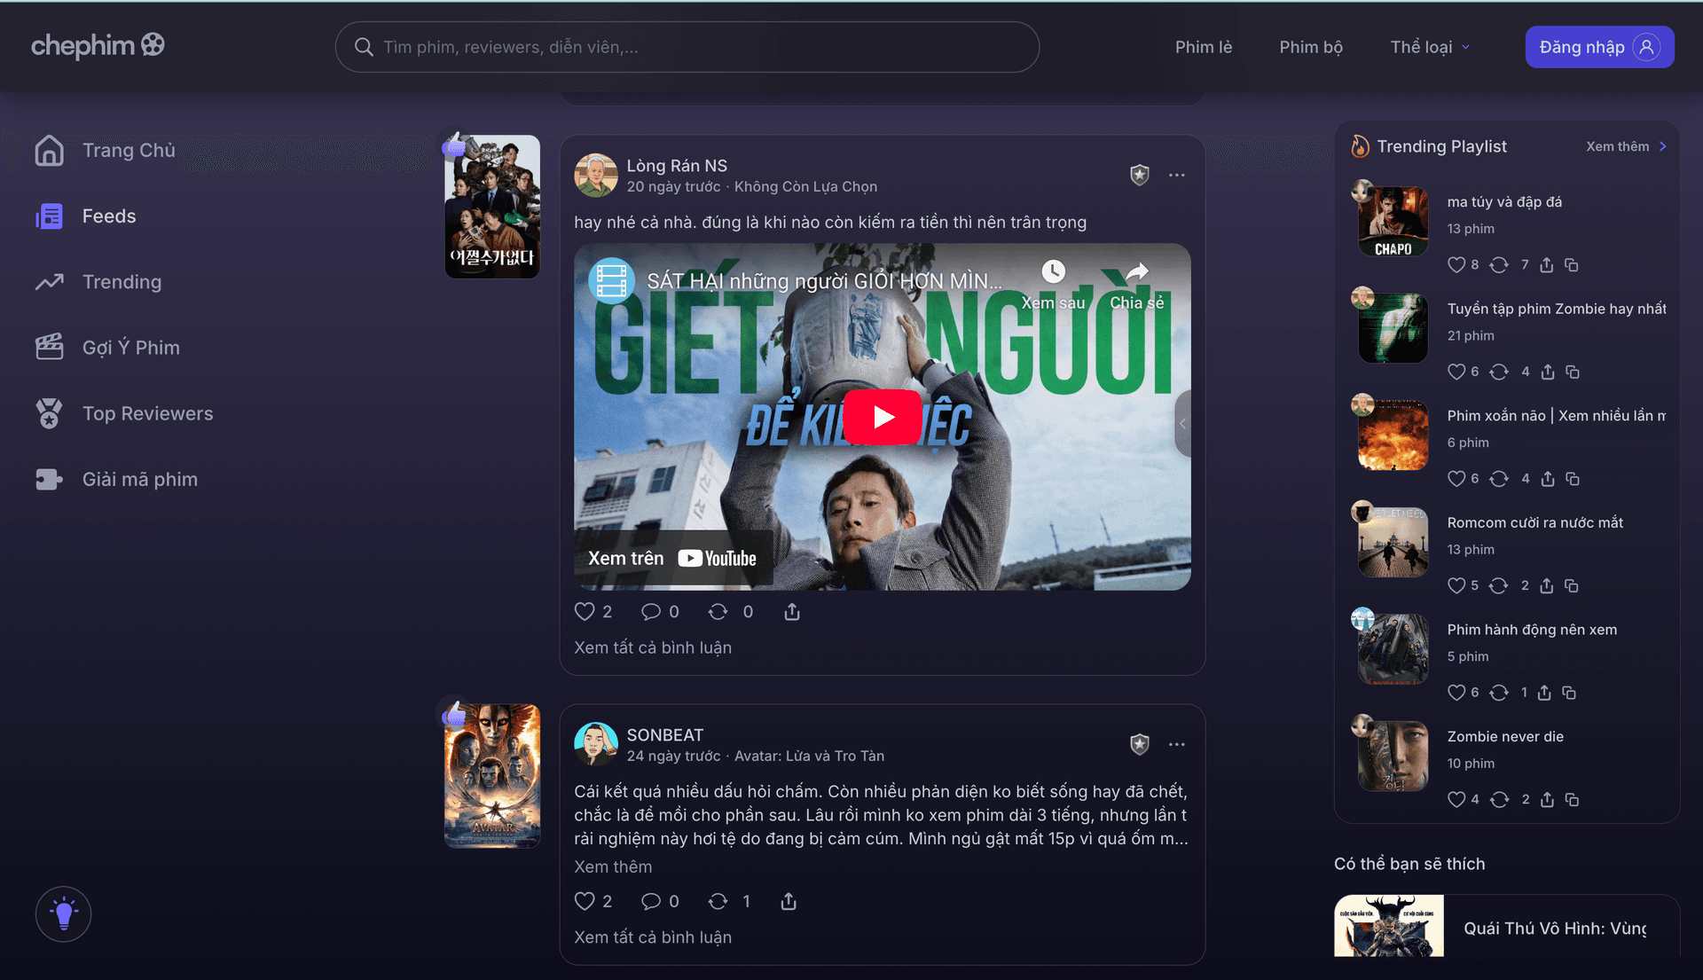The height and width of the screenshot is (980, 1703).
Task: Share Lòng Rán NS's post
Action: click(791, 611)
